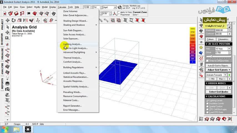Select the Spatial Comfort radio button

(207, 106)
